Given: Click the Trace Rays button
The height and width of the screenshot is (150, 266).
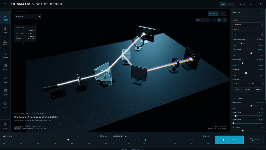Looking at the screenshot, I should pyautogui.click(x=229, y=140).
